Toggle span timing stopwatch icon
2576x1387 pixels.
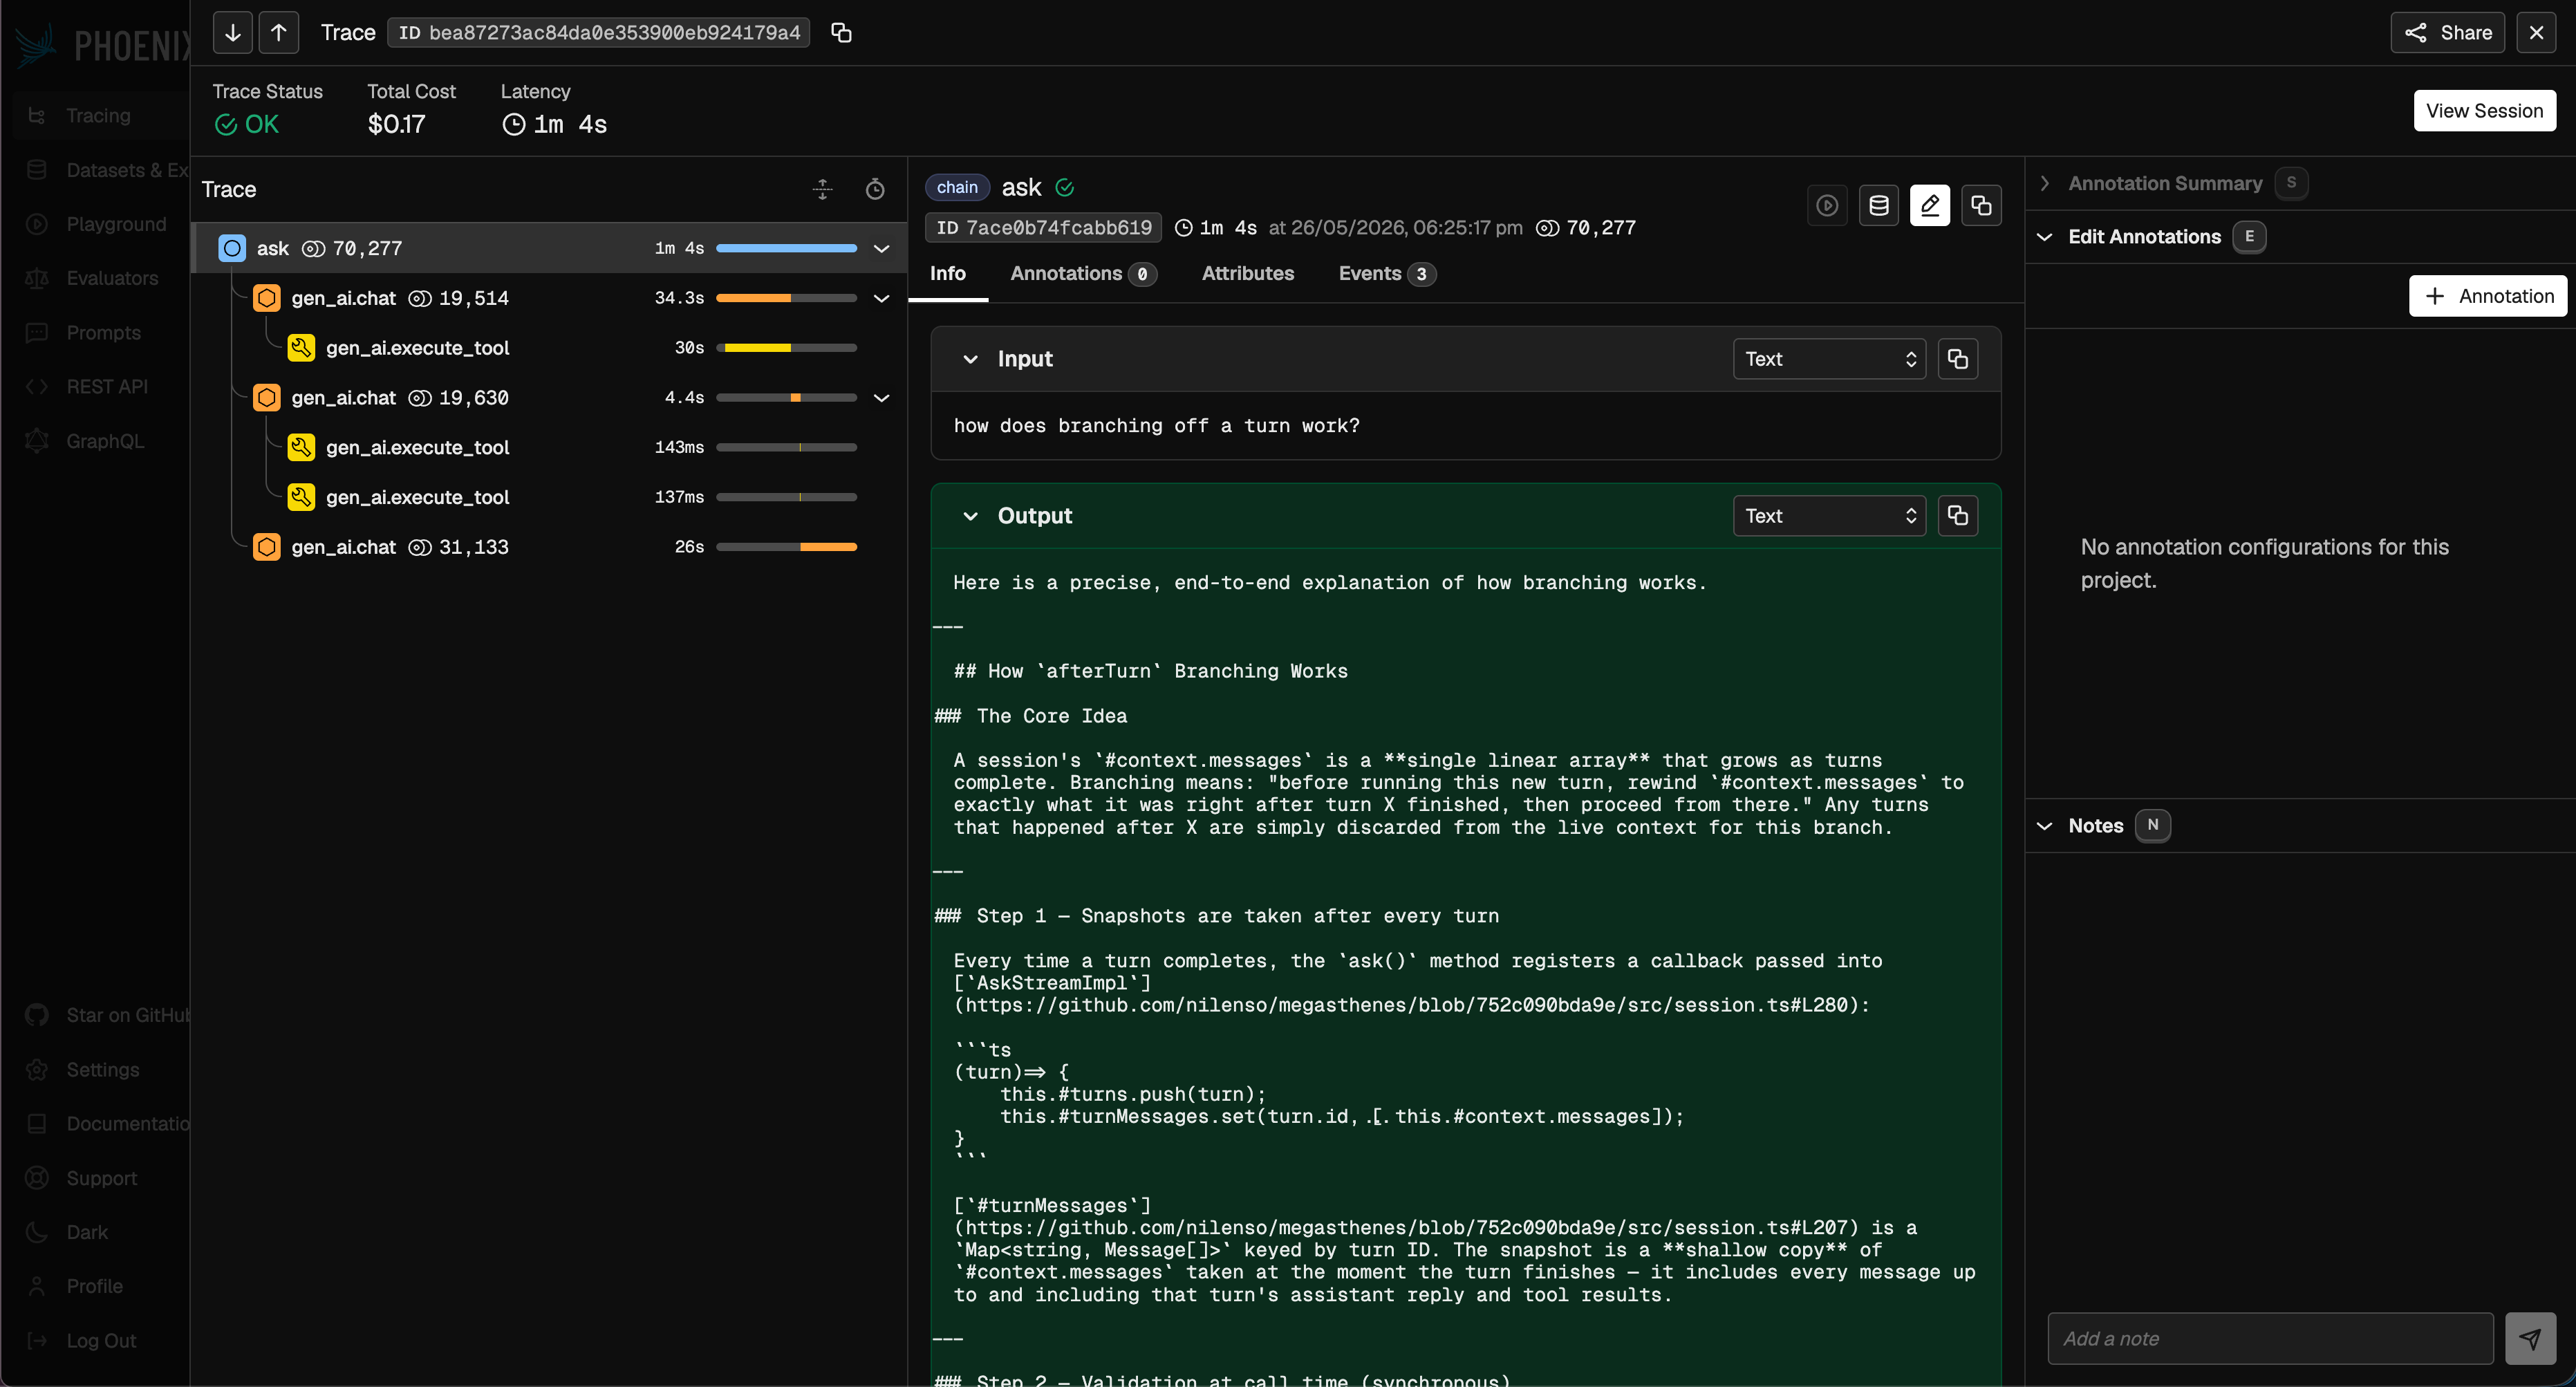[x=875, y=189]
